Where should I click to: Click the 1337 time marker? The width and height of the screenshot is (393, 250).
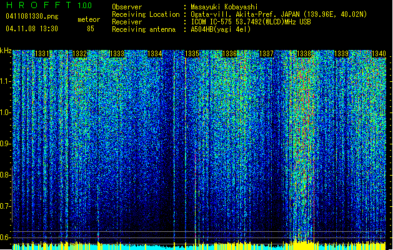pos(266,54)
